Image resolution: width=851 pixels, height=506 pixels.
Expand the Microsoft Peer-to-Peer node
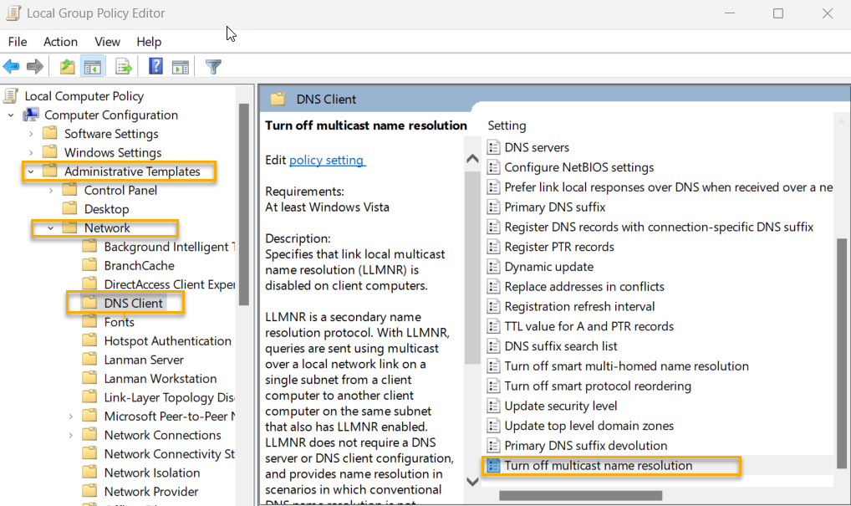pos(71,416)
